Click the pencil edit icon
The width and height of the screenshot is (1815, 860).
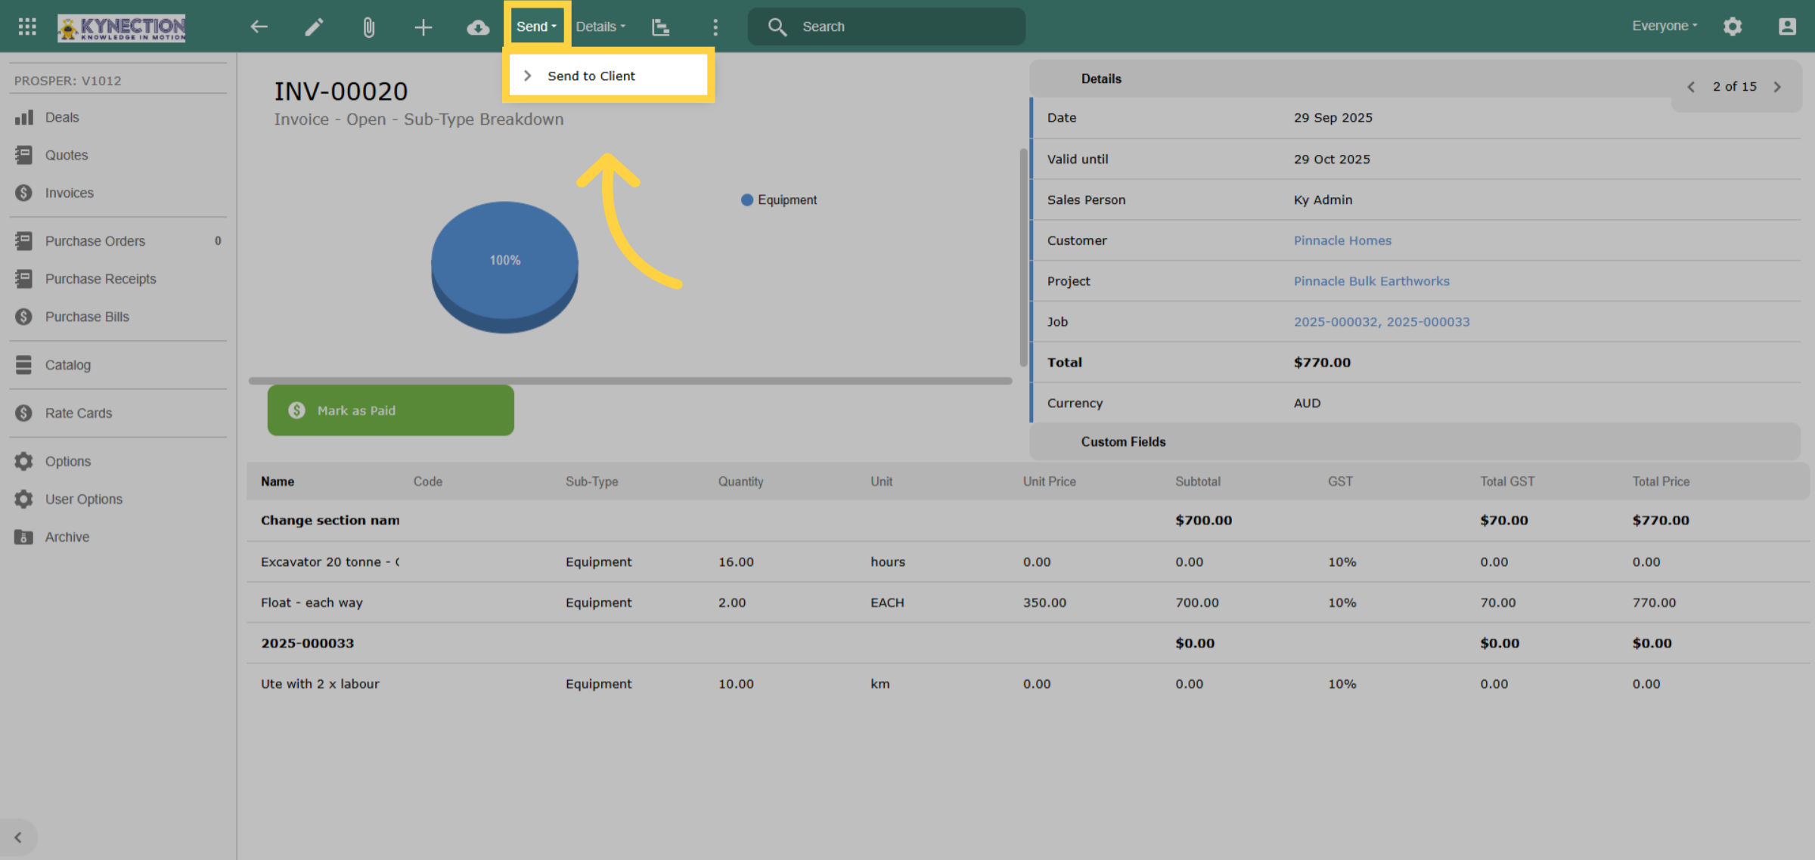tap(314, 27)
